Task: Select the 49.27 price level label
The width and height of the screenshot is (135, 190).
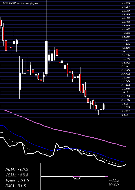Action: [x=126, y=111]
